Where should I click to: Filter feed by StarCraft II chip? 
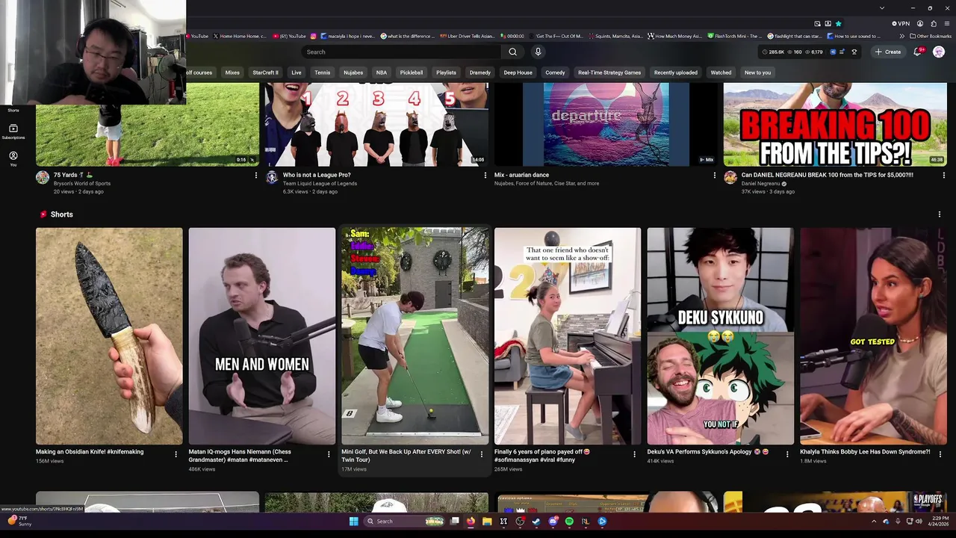265,72
